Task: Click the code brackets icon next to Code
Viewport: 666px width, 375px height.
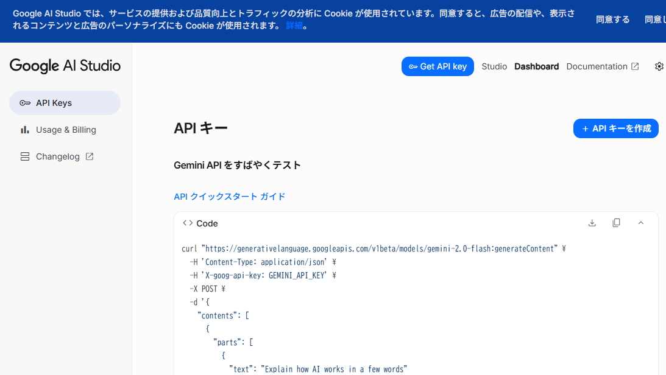Action: [x=188, y=223]
